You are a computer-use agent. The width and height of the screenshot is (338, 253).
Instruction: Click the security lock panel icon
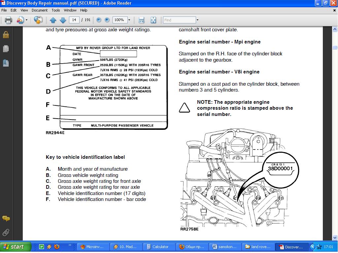click(x=6, y=35)
